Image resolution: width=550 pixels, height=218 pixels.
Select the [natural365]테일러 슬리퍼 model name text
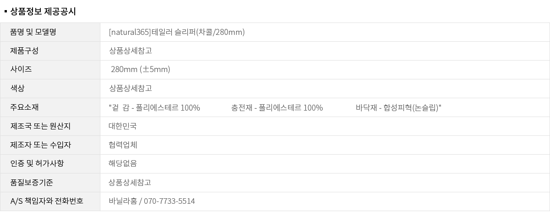[x=177, y=32]
